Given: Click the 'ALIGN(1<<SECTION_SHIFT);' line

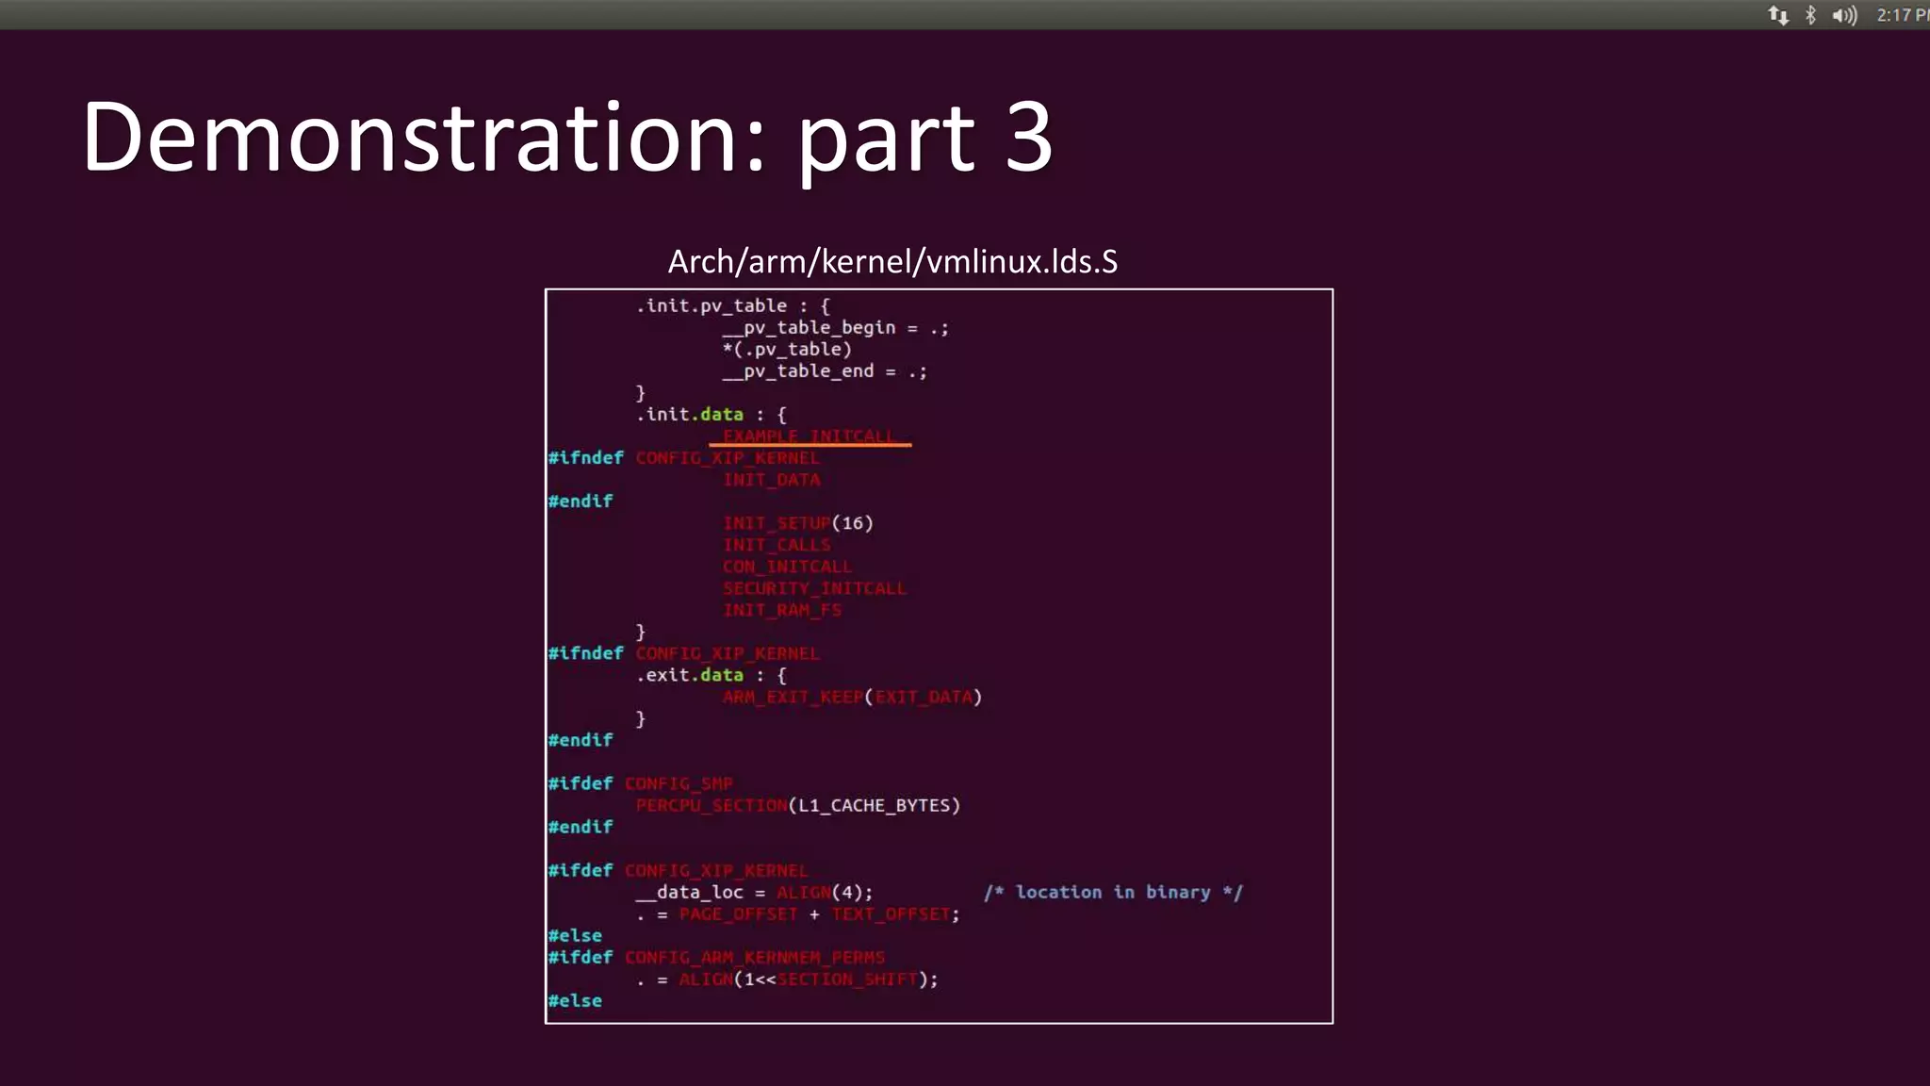Looking at the screenshot, I should (x=787, y=979).
